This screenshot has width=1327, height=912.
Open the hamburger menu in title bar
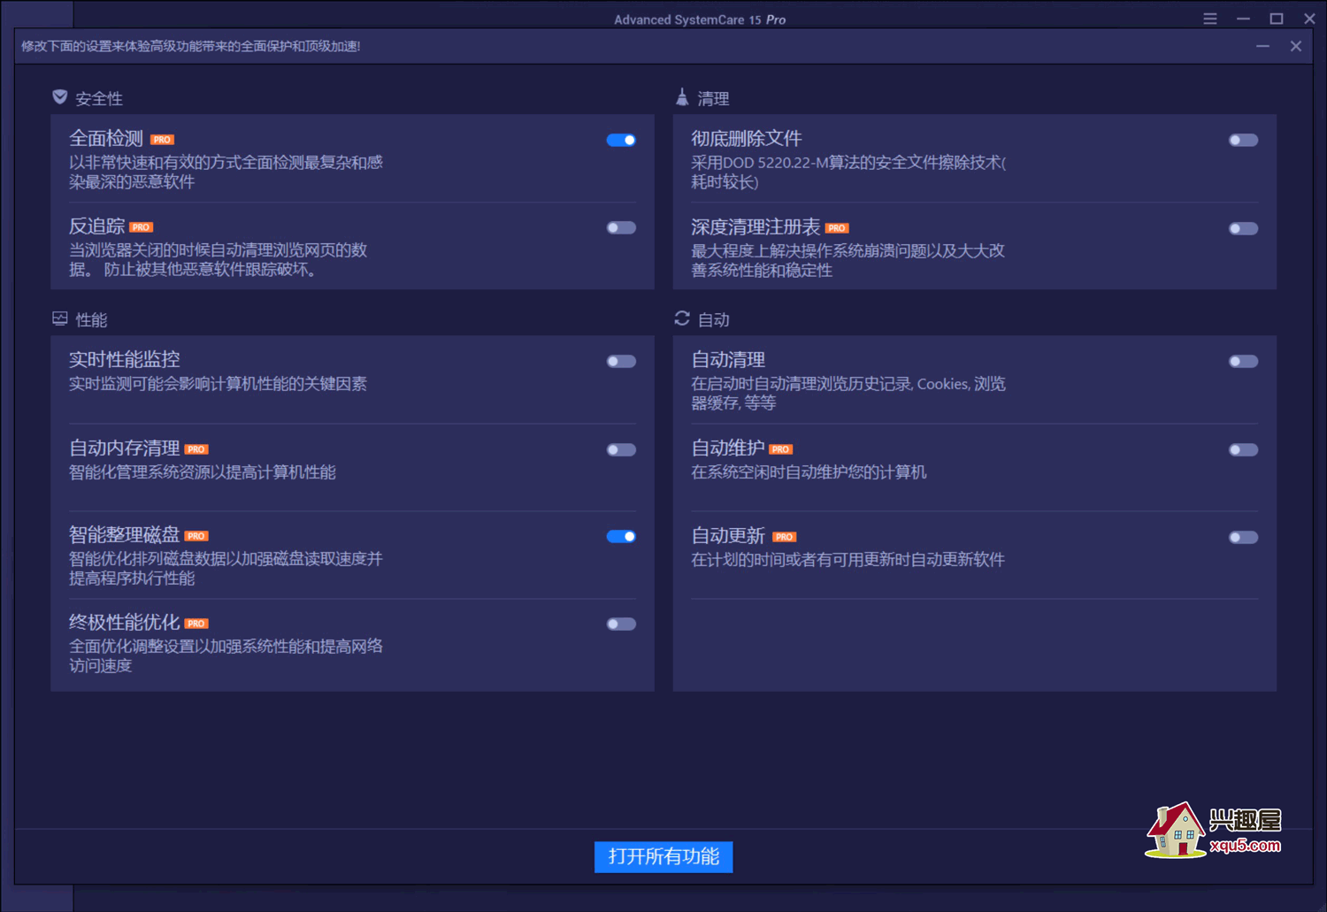pos(1210,19)
